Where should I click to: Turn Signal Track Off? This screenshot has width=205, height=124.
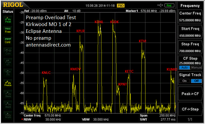[196, 81]
